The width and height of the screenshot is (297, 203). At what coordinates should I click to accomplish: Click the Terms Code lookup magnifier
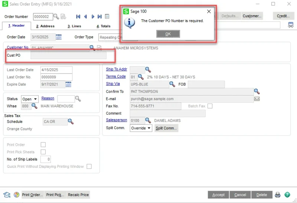pyautogui.click(x=141, y=77)
